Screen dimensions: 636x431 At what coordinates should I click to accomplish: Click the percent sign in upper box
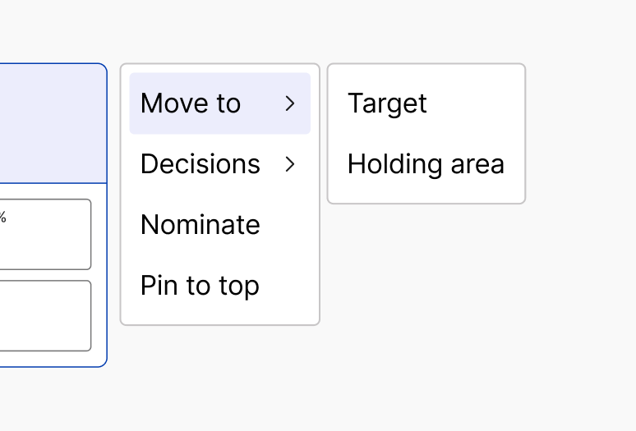point(2,217)
